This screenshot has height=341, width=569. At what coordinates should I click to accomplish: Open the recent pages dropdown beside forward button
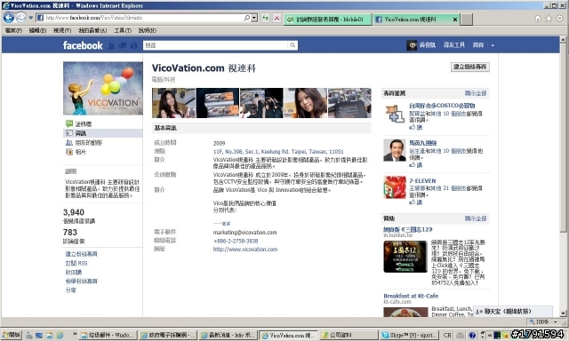31,18
